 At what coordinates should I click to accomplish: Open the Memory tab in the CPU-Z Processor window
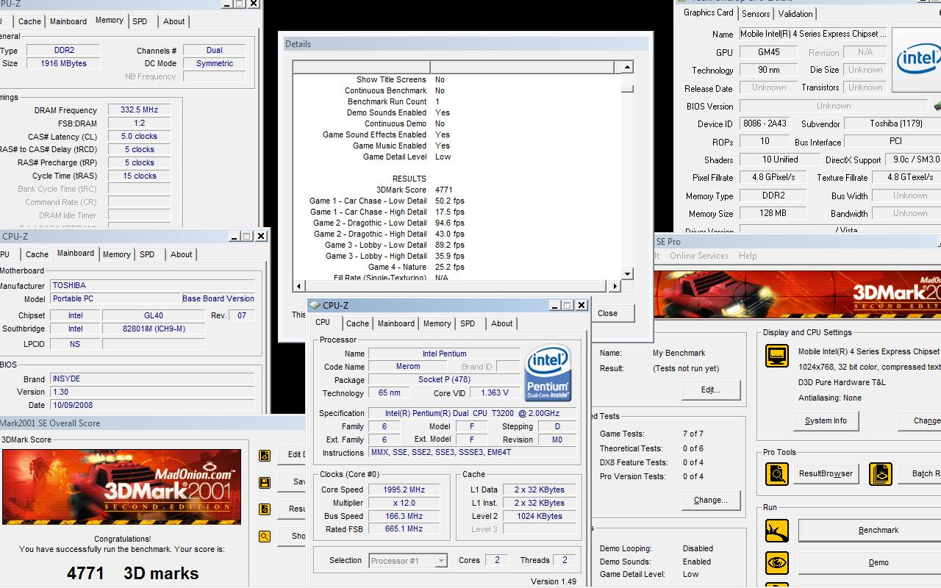[x=437, y=323]
